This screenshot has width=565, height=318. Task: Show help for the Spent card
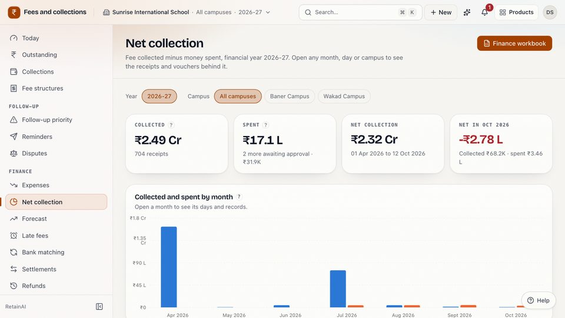pos(265,125)
